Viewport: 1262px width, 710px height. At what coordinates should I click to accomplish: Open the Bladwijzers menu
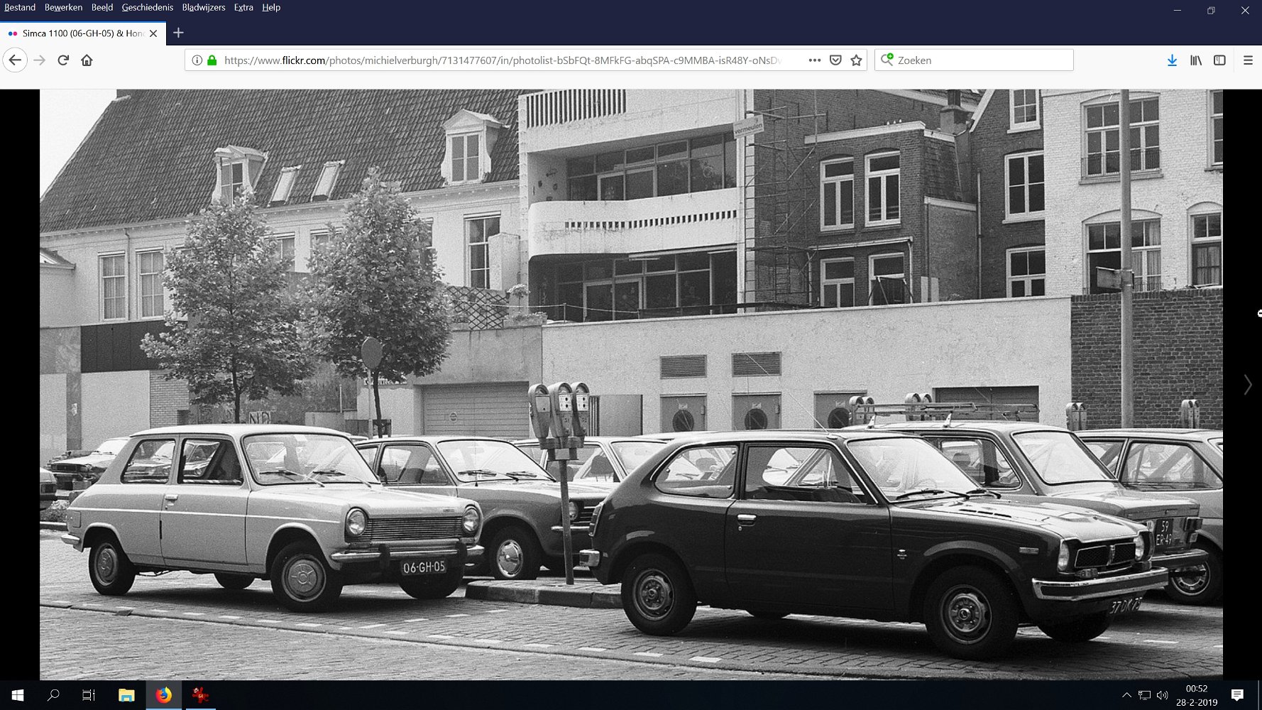point(203,8)
